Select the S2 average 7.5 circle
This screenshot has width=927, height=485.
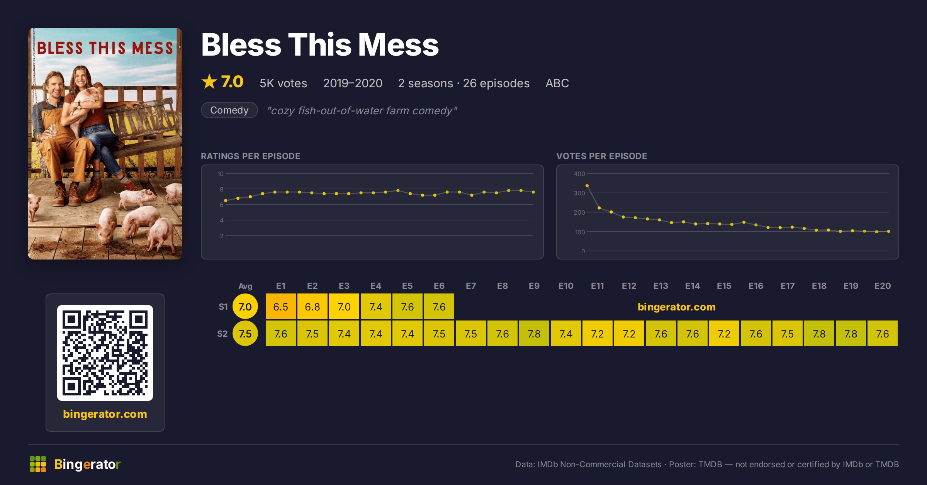pyautogui.click(x=245, y=334)
